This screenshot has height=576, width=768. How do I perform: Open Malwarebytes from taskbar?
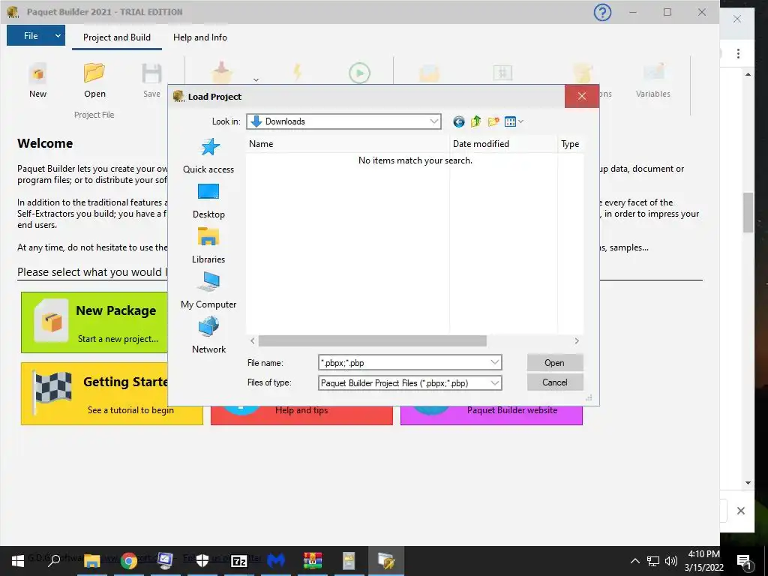(x=276, y=561)
